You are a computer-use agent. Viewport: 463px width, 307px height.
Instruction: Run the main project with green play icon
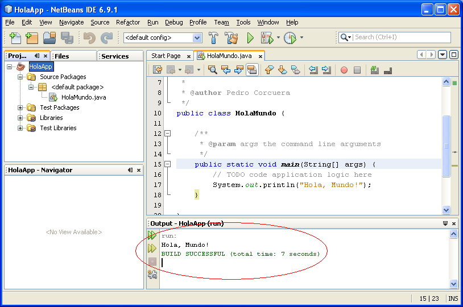click(250, 38)
